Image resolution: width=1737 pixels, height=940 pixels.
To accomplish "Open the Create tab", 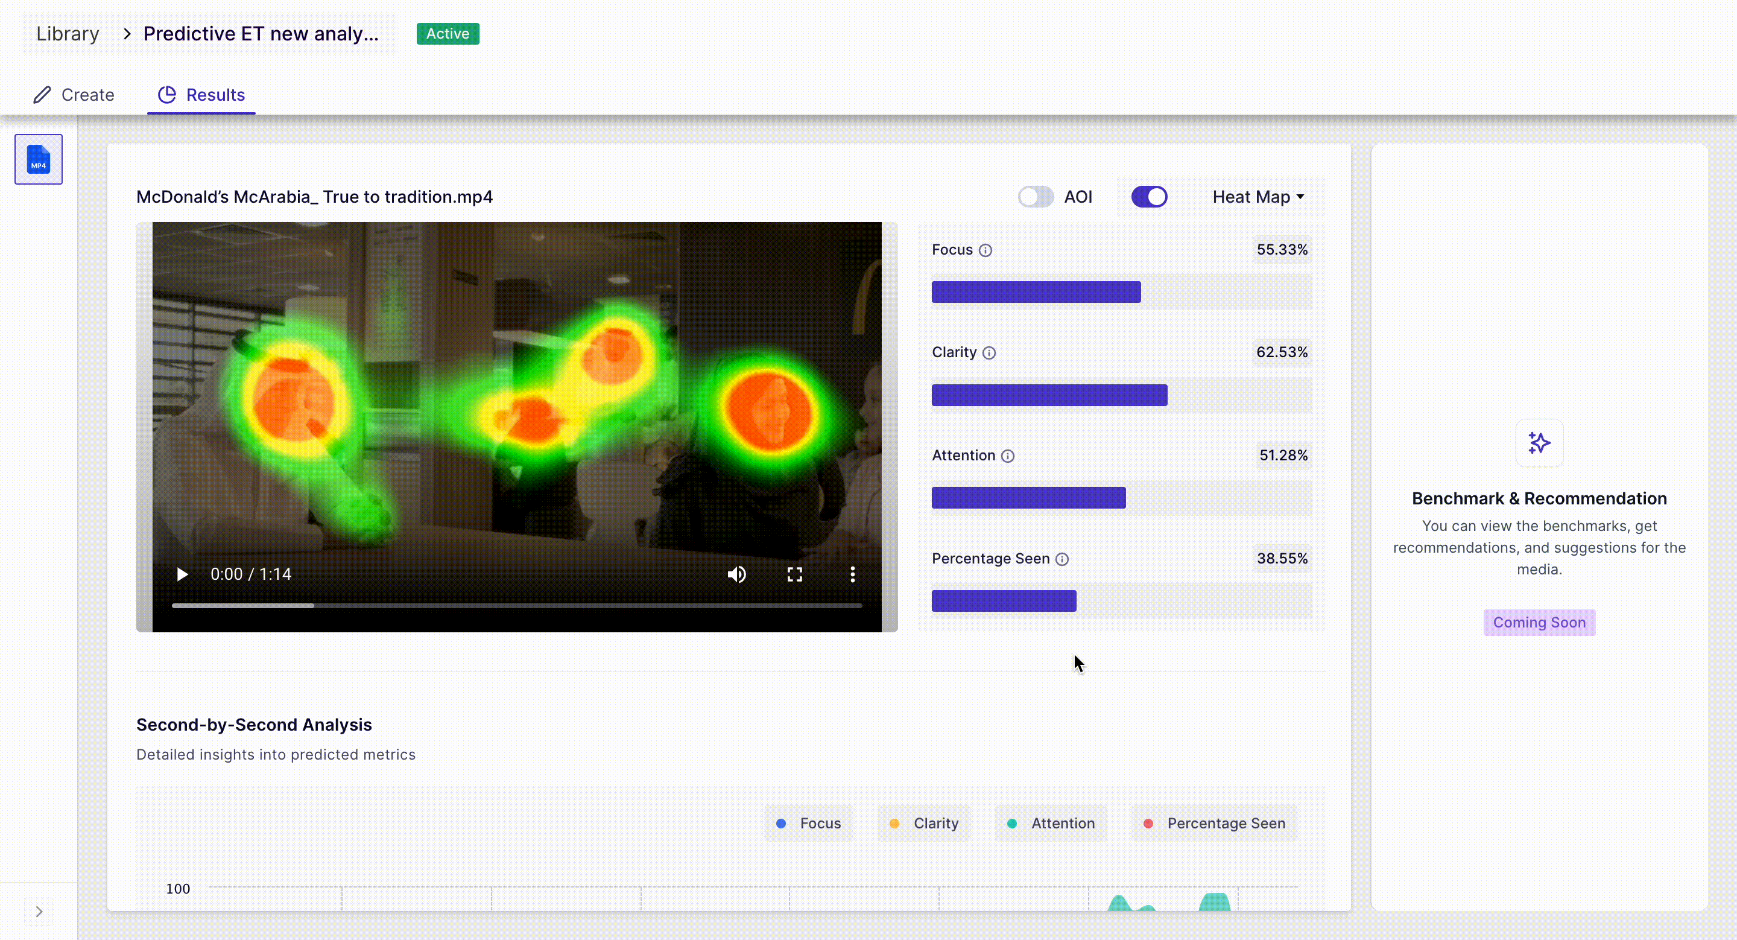I will (74, 95).
